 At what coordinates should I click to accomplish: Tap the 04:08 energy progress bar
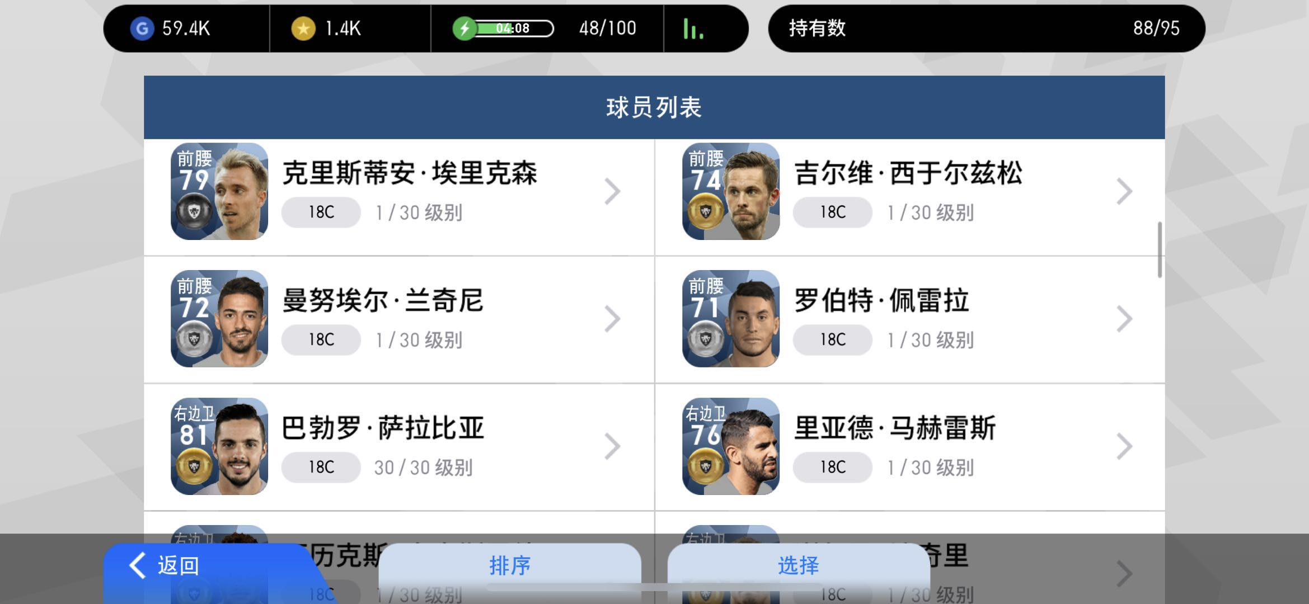click(x=513, y=29)
